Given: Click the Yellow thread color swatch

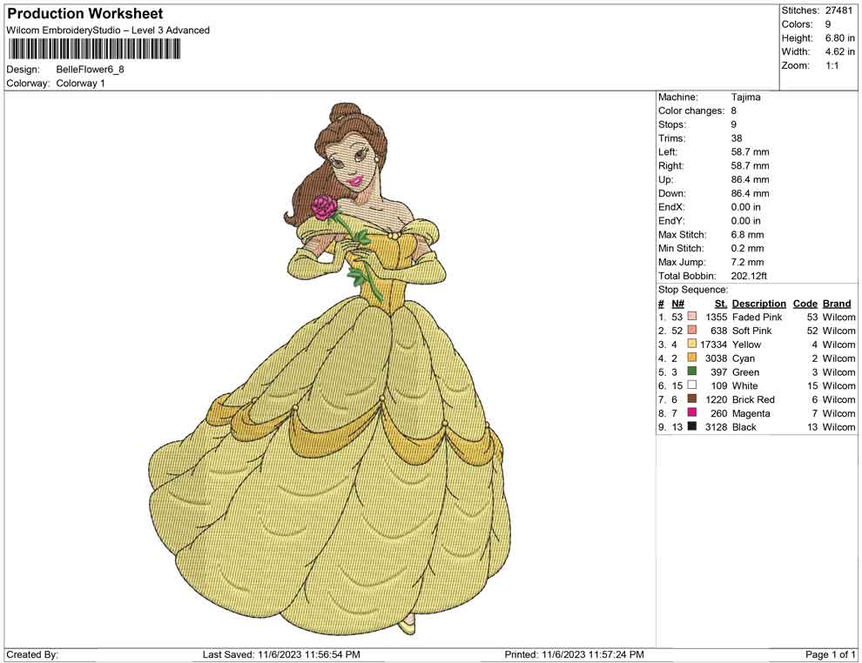Looking at the screenshot, I should pyautogui.click(x=692, y=345).
